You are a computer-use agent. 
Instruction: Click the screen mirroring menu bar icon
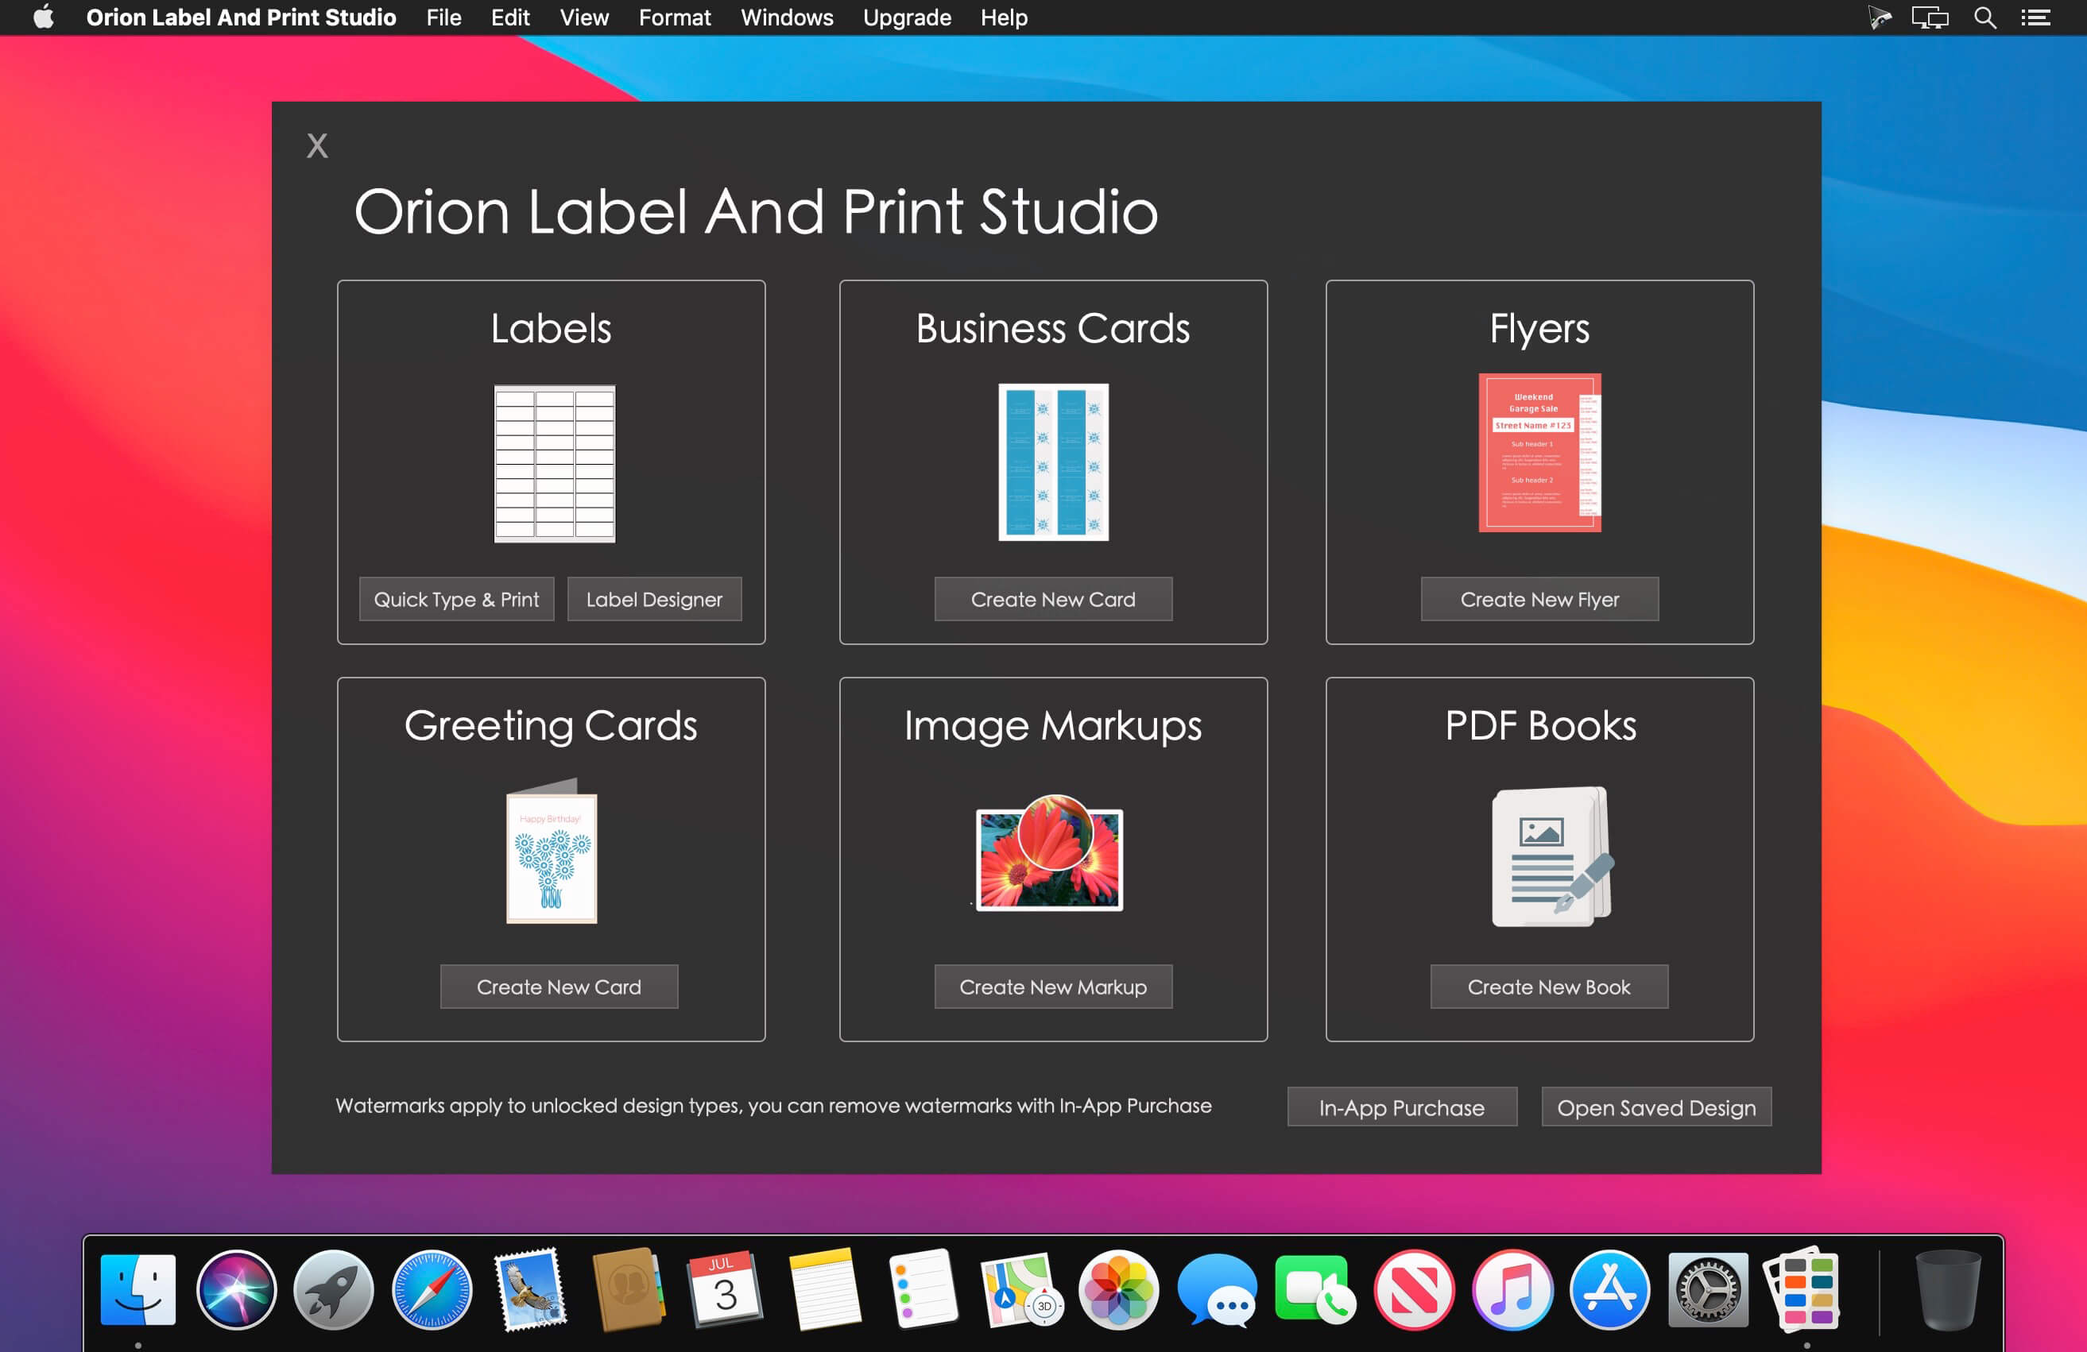(1930, 17)
